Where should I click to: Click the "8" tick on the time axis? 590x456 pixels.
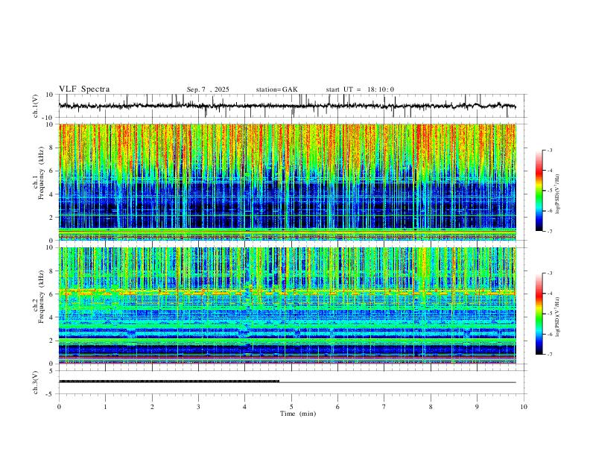coord(431,407)
